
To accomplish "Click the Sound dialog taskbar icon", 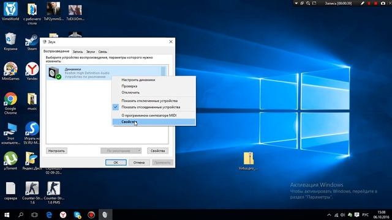I will point(105,215).
